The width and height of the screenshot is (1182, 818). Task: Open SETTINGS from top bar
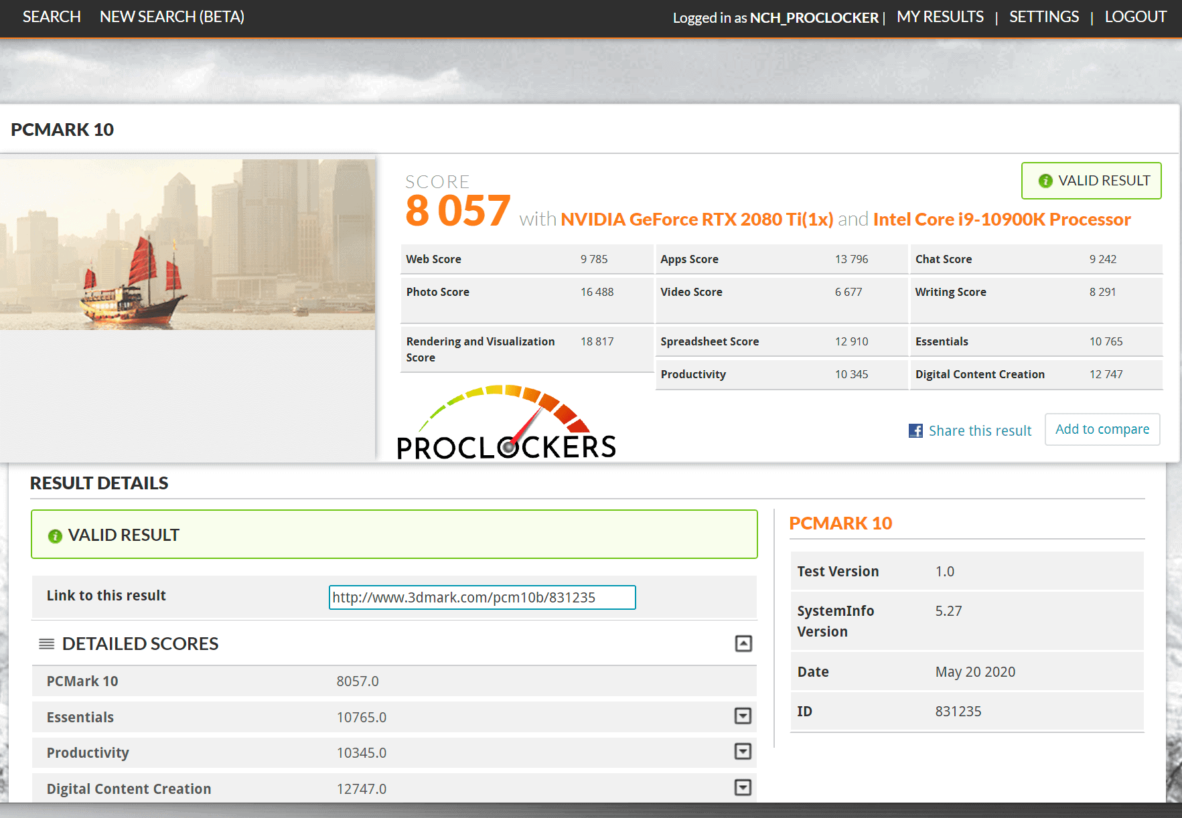coord(1044,17)
